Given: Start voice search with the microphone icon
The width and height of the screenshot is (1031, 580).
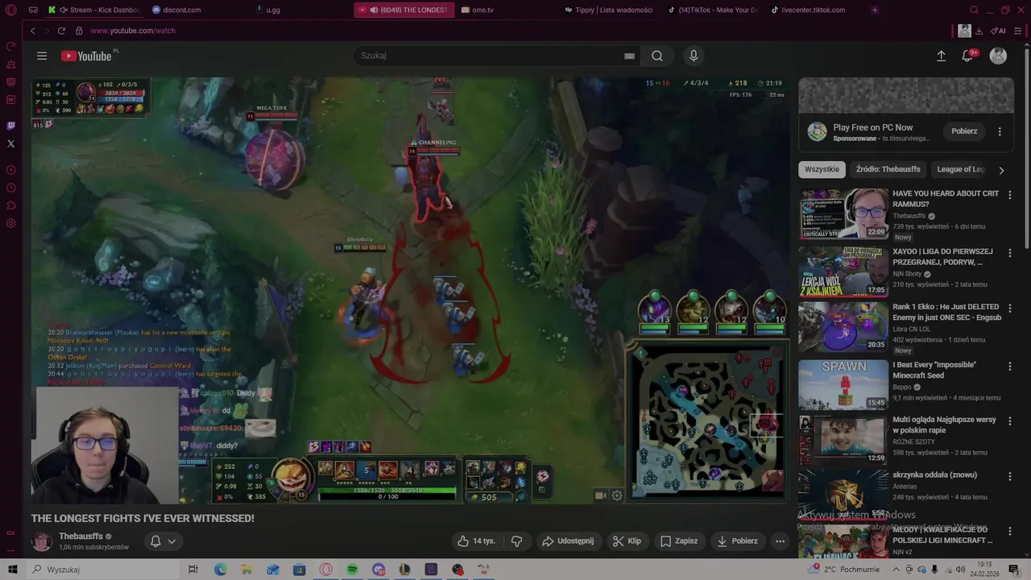Looking at the screenshot, I should [x=694, y=56].
